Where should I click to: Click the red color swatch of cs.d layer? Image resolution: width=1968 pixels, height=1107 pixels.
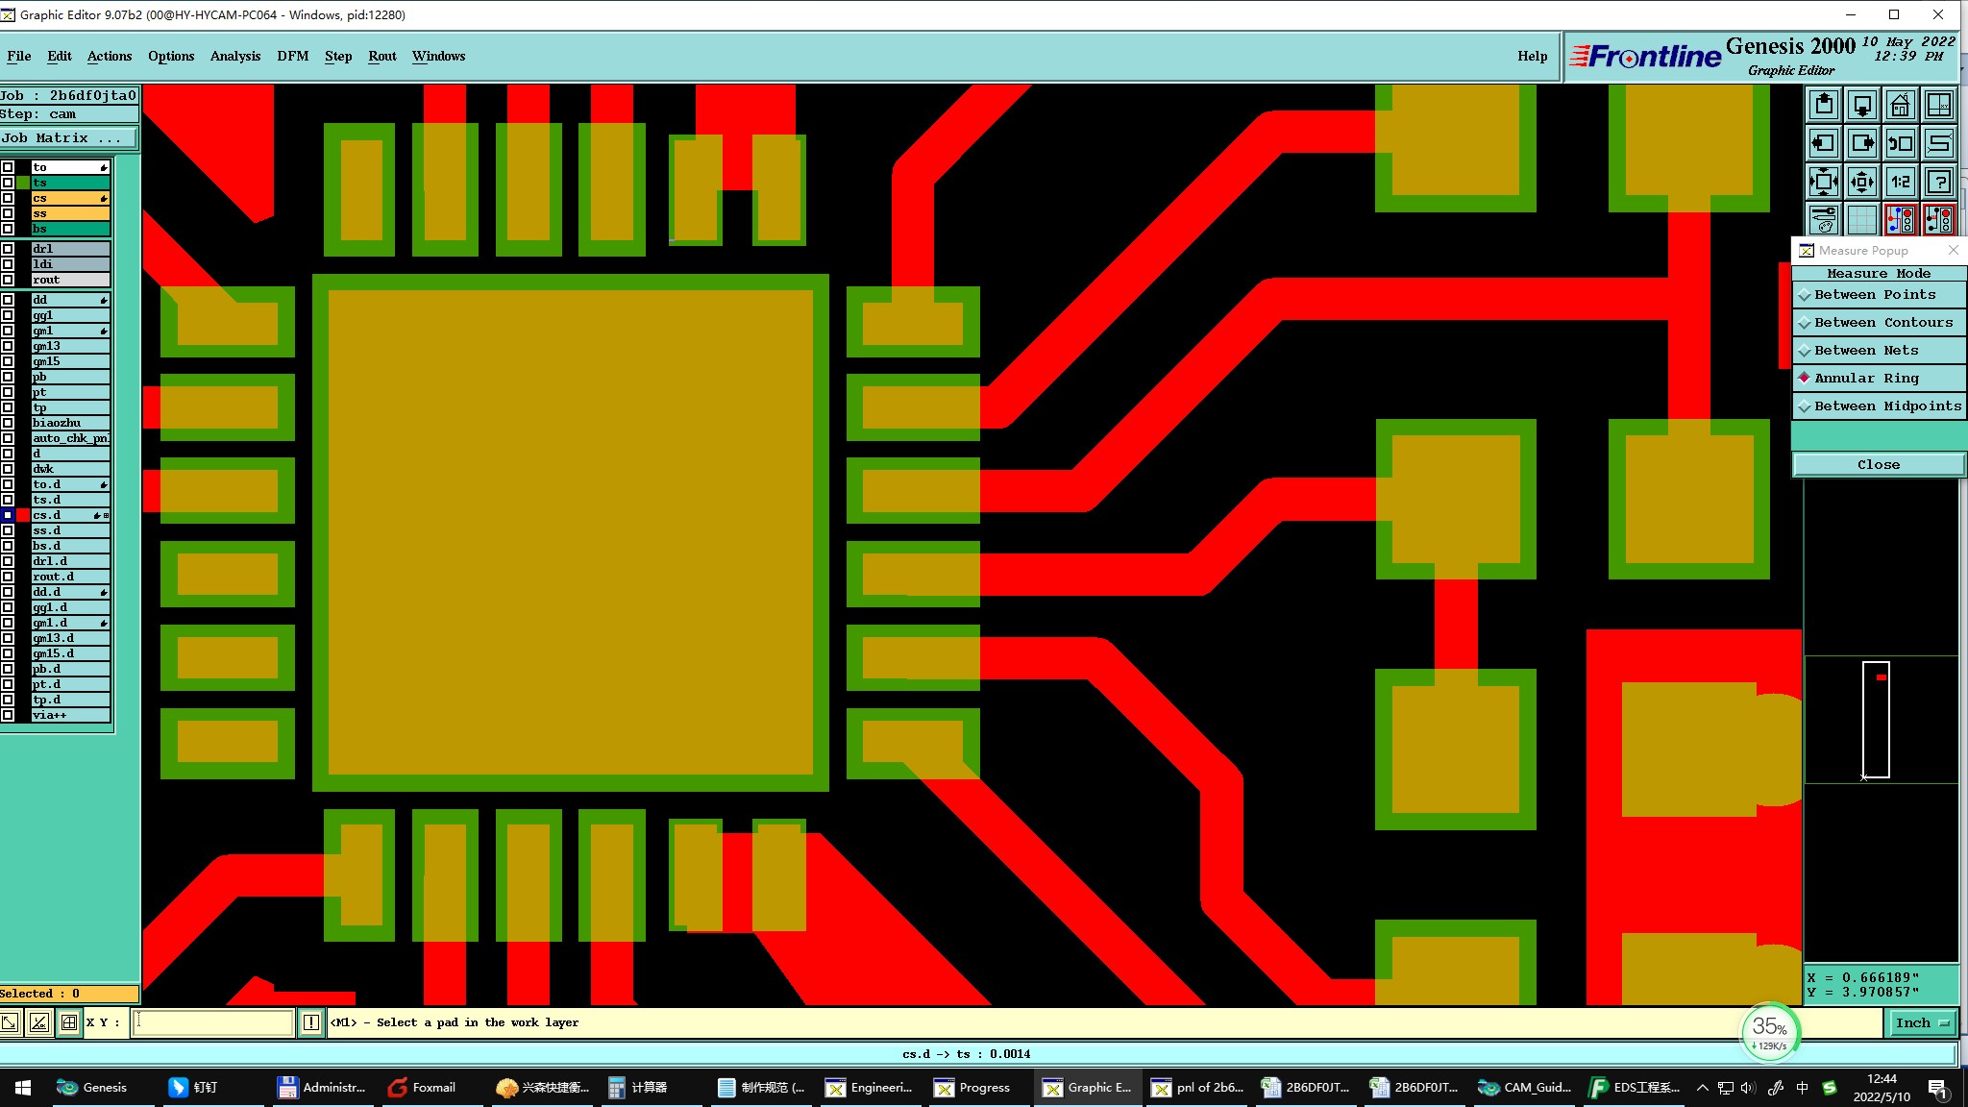pos(23,516)
